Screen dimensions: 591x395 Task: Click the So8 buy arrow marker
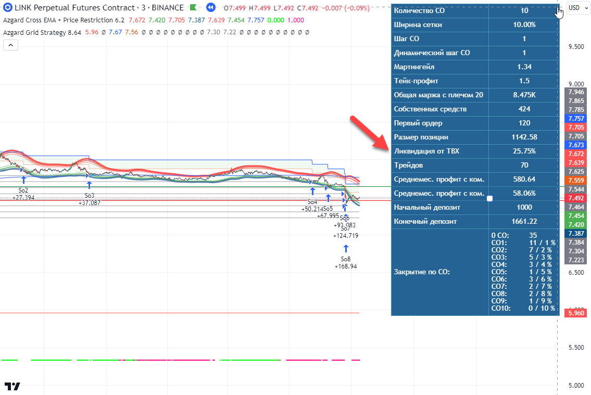346,249
